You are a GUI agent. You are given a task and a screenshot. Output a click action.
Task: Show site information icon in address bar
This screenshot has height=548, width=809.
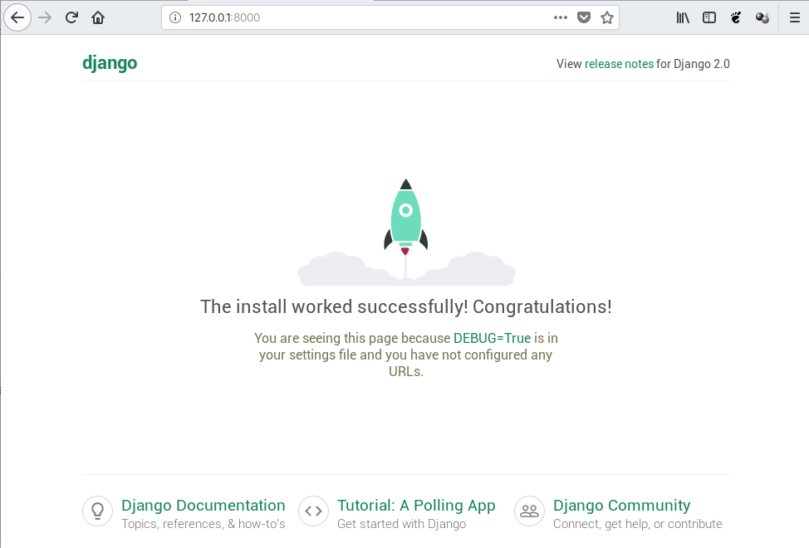[175, 17]
